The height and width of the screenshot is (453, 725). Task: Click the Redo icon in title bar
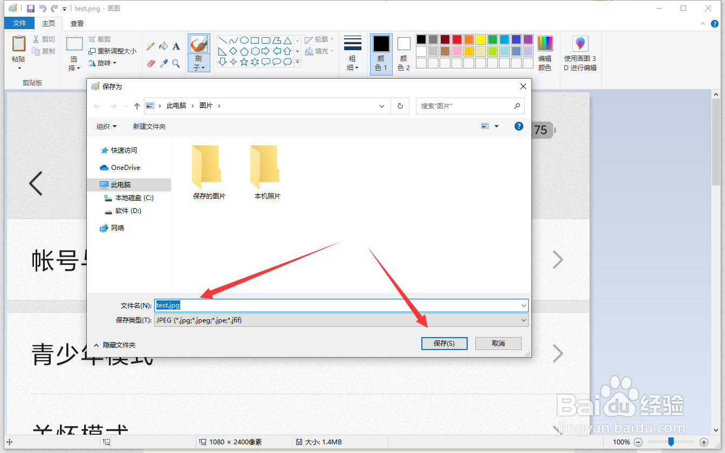[54, 9]
